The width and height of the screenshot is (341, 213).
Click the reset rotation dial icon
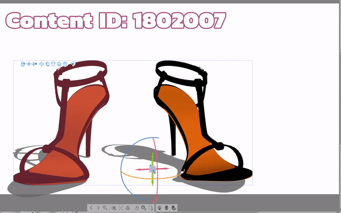[x=136, y=208]
